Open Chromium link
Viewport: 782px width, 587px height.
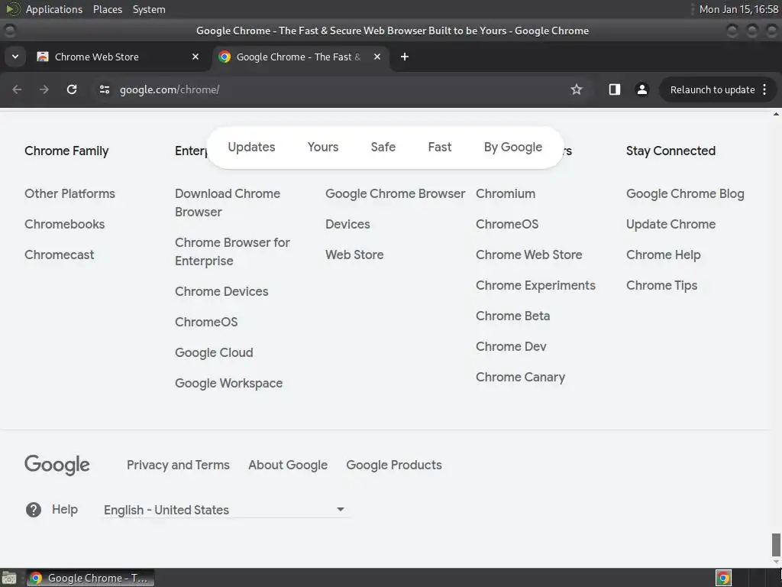(x=506, y=193)
